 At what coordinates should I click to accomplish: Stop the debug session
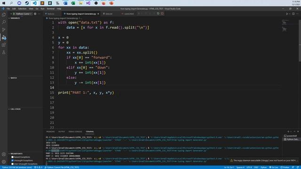point(162,14)
